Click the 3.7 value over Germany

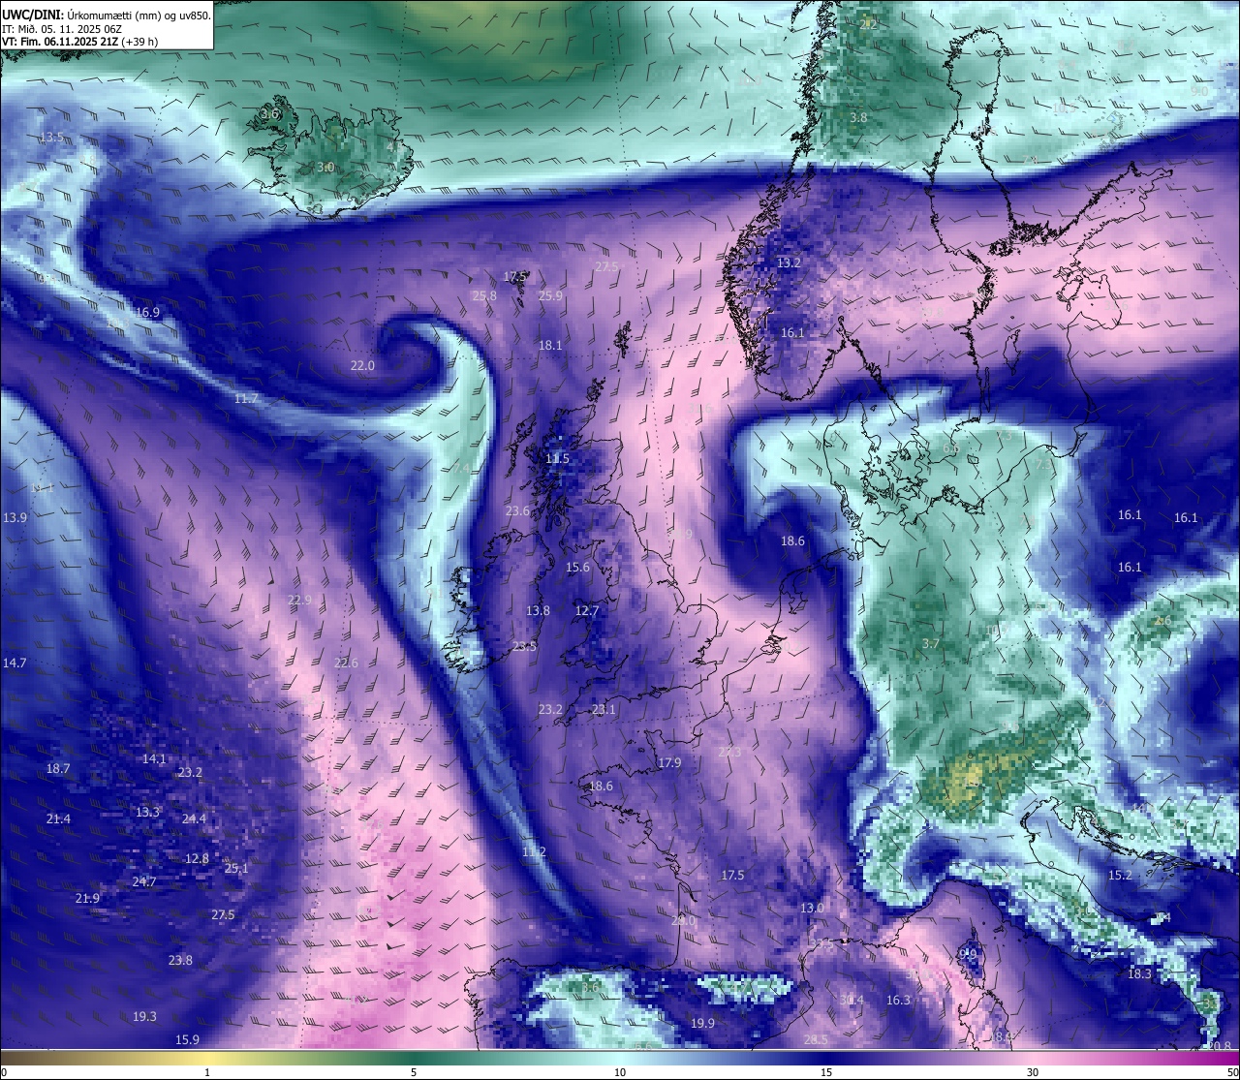(x=931, y=644)
